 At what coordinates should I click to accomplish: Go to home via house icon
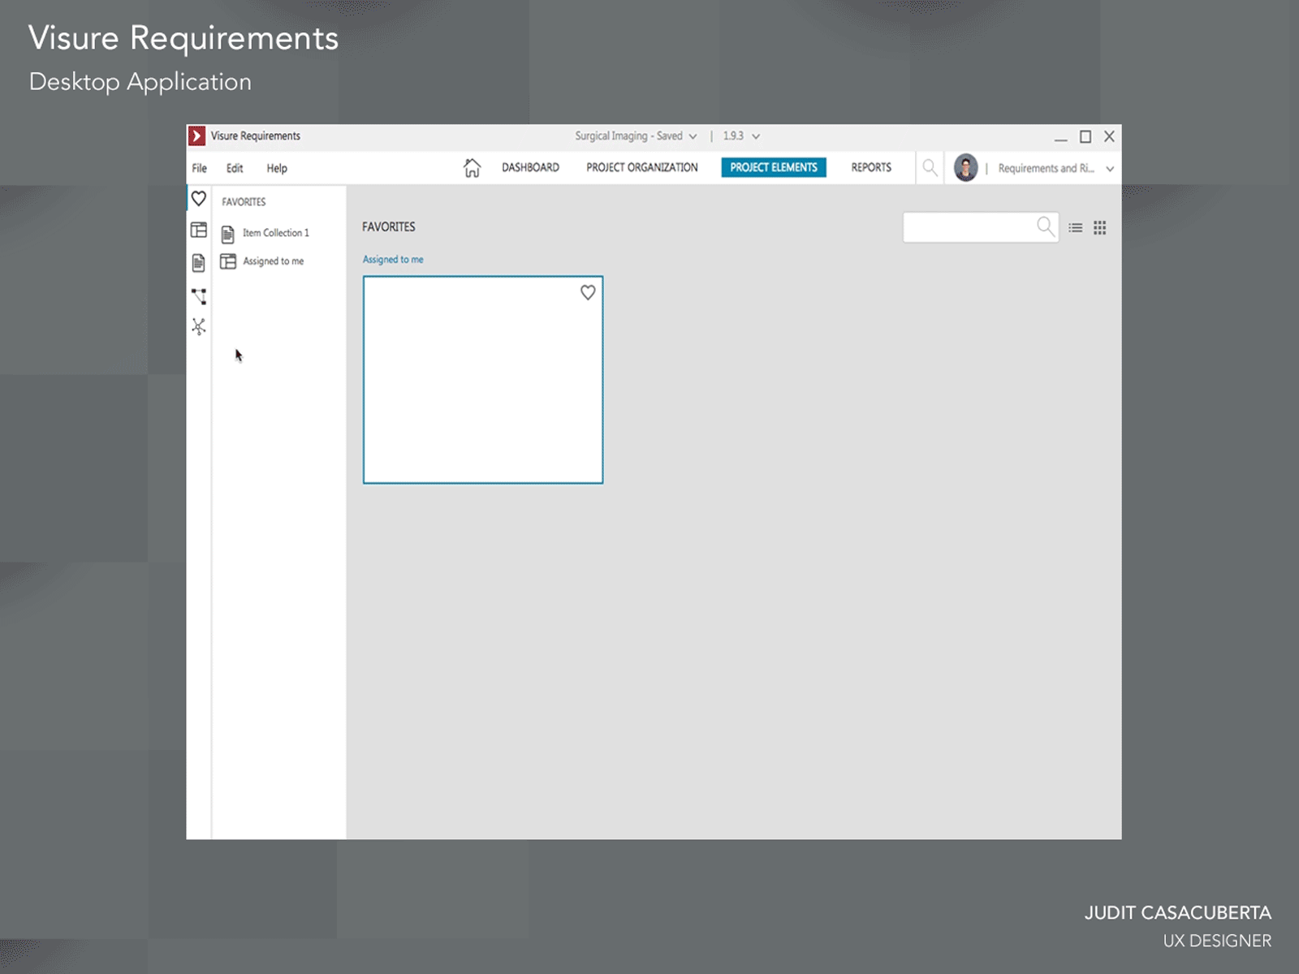472,168
